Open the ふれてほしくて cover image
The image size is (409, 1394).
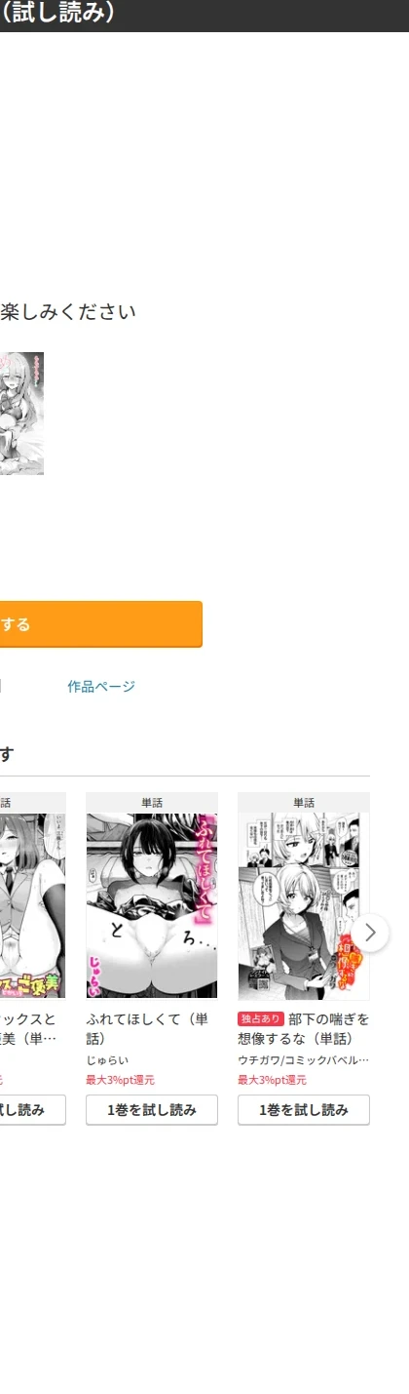tap(152, 905)
